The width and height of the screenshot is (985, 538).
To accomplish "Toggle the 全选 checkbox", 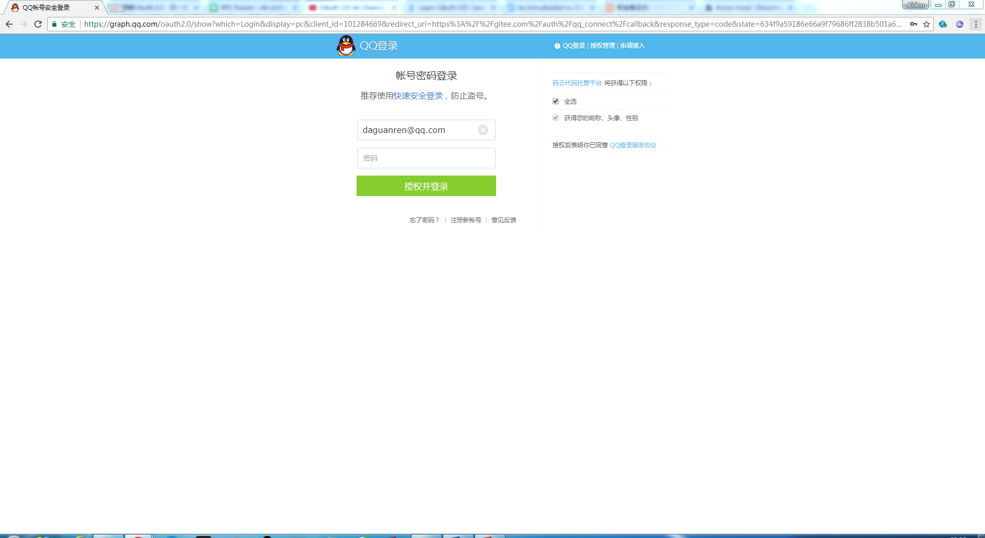I will coord(556,101).
